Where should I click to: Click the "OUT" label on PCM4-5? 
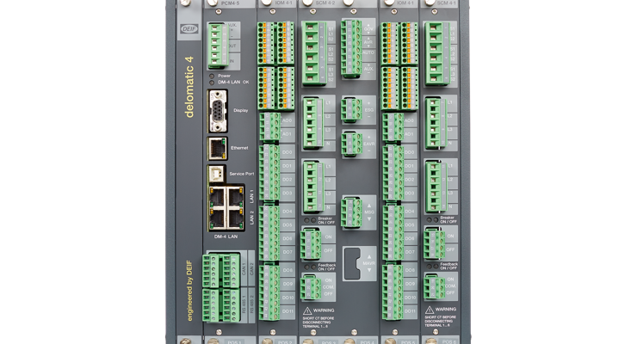(x=232, y=46)
